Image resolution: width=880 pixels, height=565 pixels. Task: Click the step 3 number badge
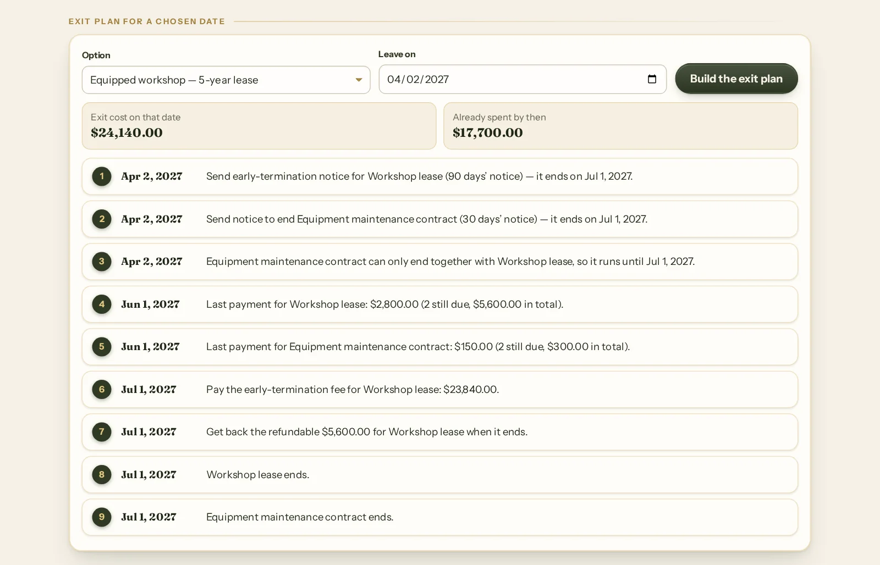(102, 262)
